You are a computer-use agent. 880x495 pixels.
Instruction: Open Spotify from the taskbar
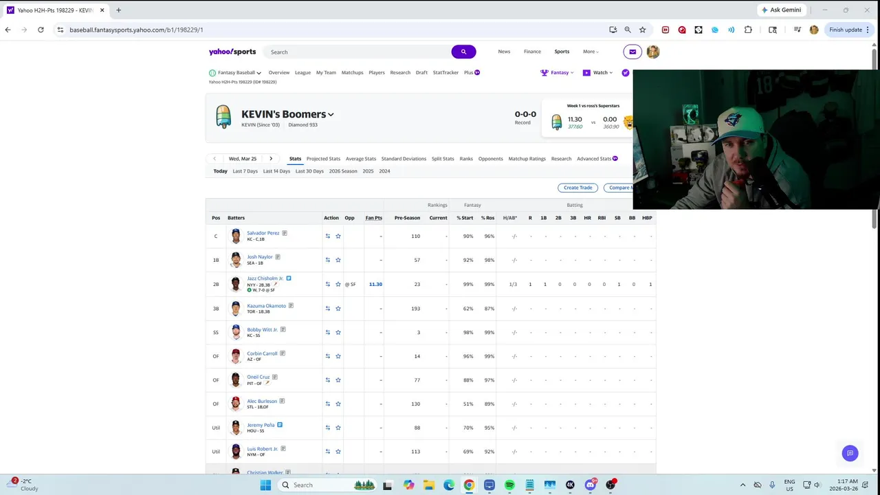point(509,485)
